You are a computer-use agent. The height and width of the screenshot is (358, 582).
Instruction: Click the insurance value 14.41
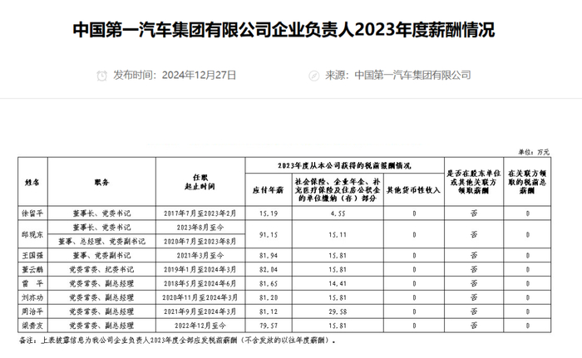(338, 284)
